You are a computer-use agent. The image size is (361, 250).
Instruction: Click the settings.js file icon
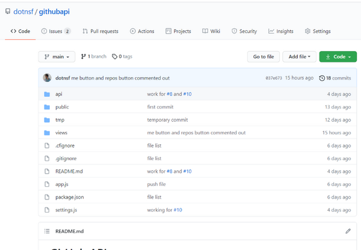click(47, 210)
